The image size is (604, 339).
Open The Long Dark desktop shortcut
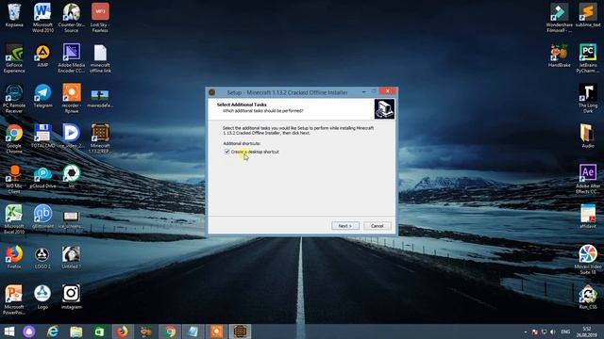point(588,99)
